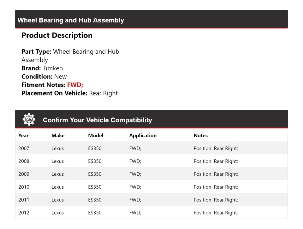Select the 2009 year row

point(24,174)
